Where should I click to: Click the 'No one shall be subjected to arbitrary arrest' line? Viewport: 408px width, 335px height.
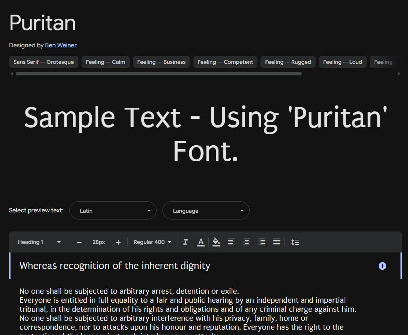click(x=129, y=291)
